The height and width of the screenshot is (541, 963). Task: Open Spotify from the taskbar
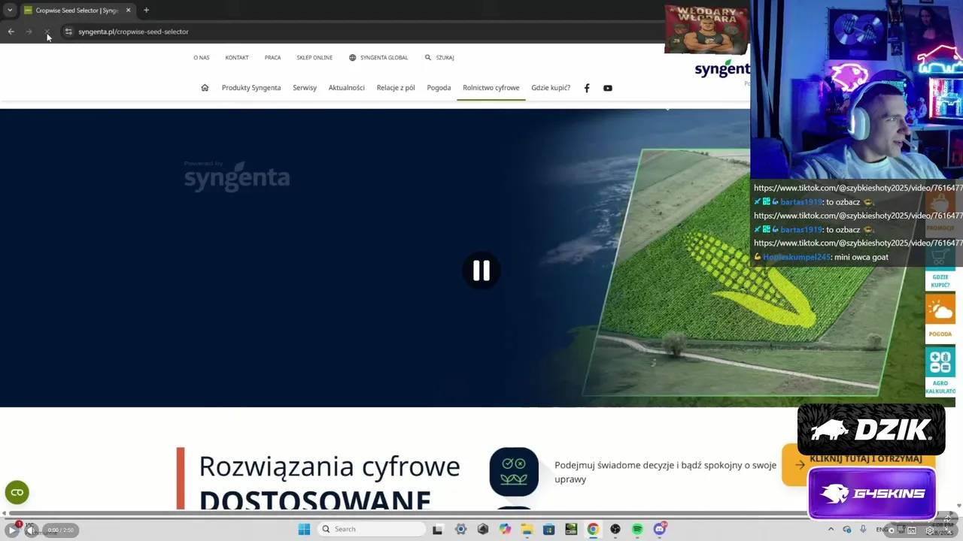637,529
